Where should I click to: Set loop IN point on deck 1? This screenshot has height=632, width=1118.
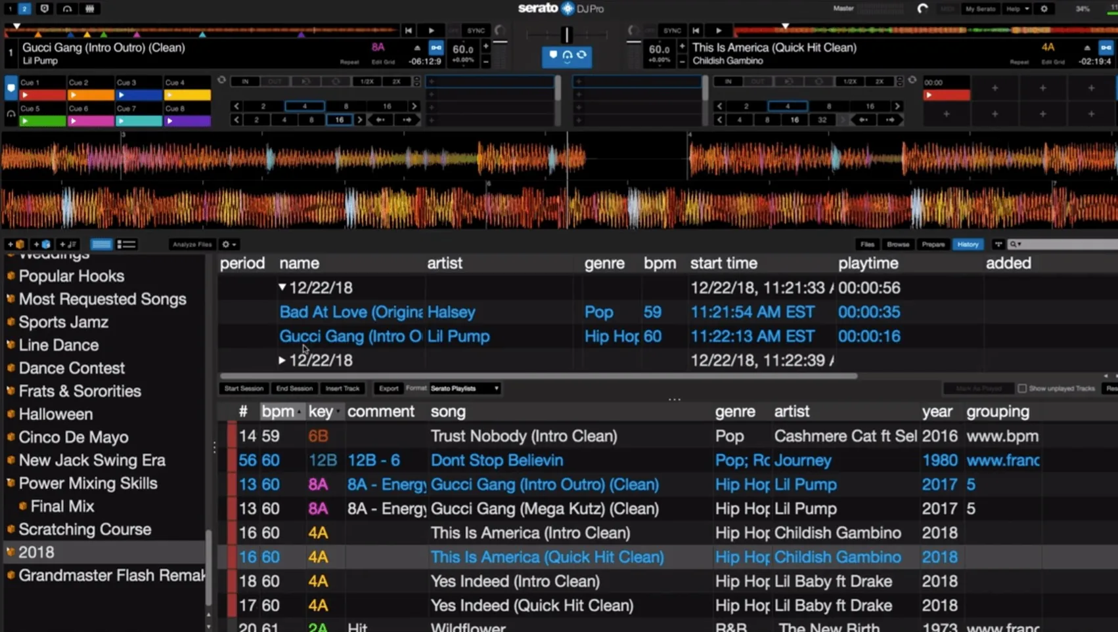point(245,81)
